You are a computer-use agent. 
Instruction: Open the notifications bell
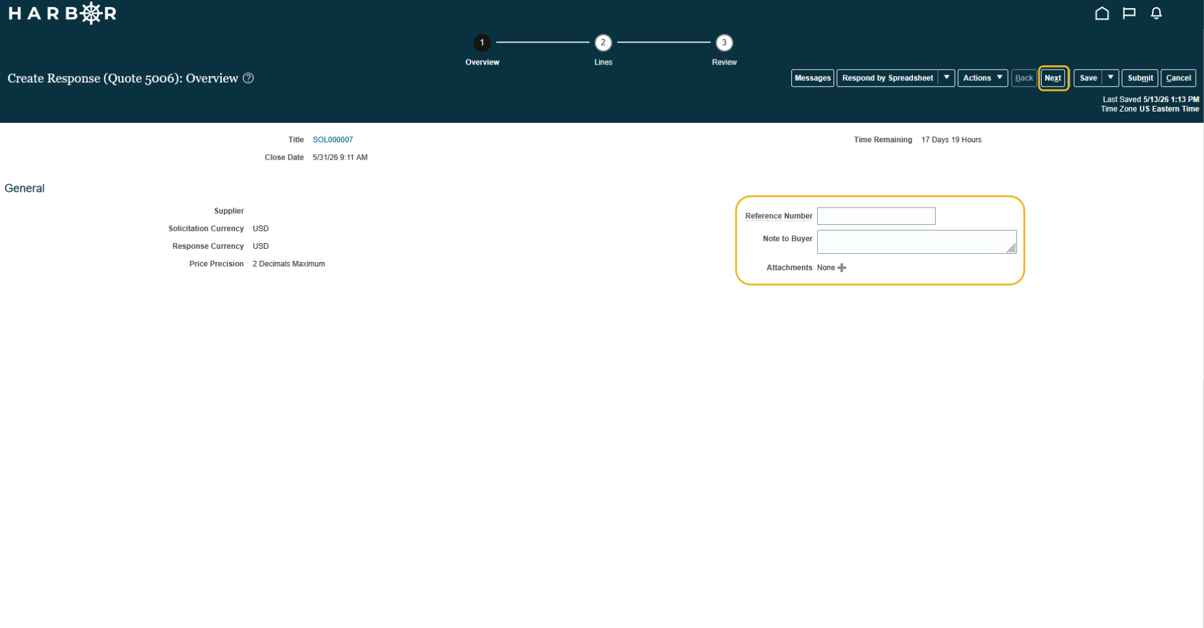point(1156,13)
